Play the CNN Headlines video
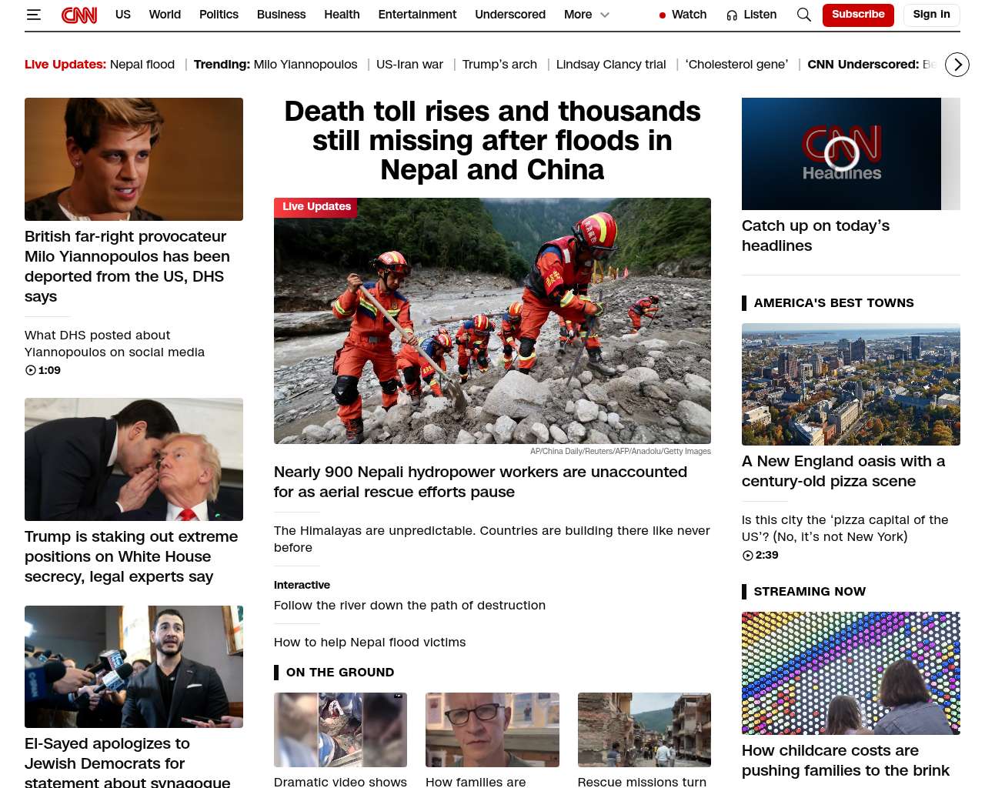Viewport: 985px width, 788px height. 842,153
